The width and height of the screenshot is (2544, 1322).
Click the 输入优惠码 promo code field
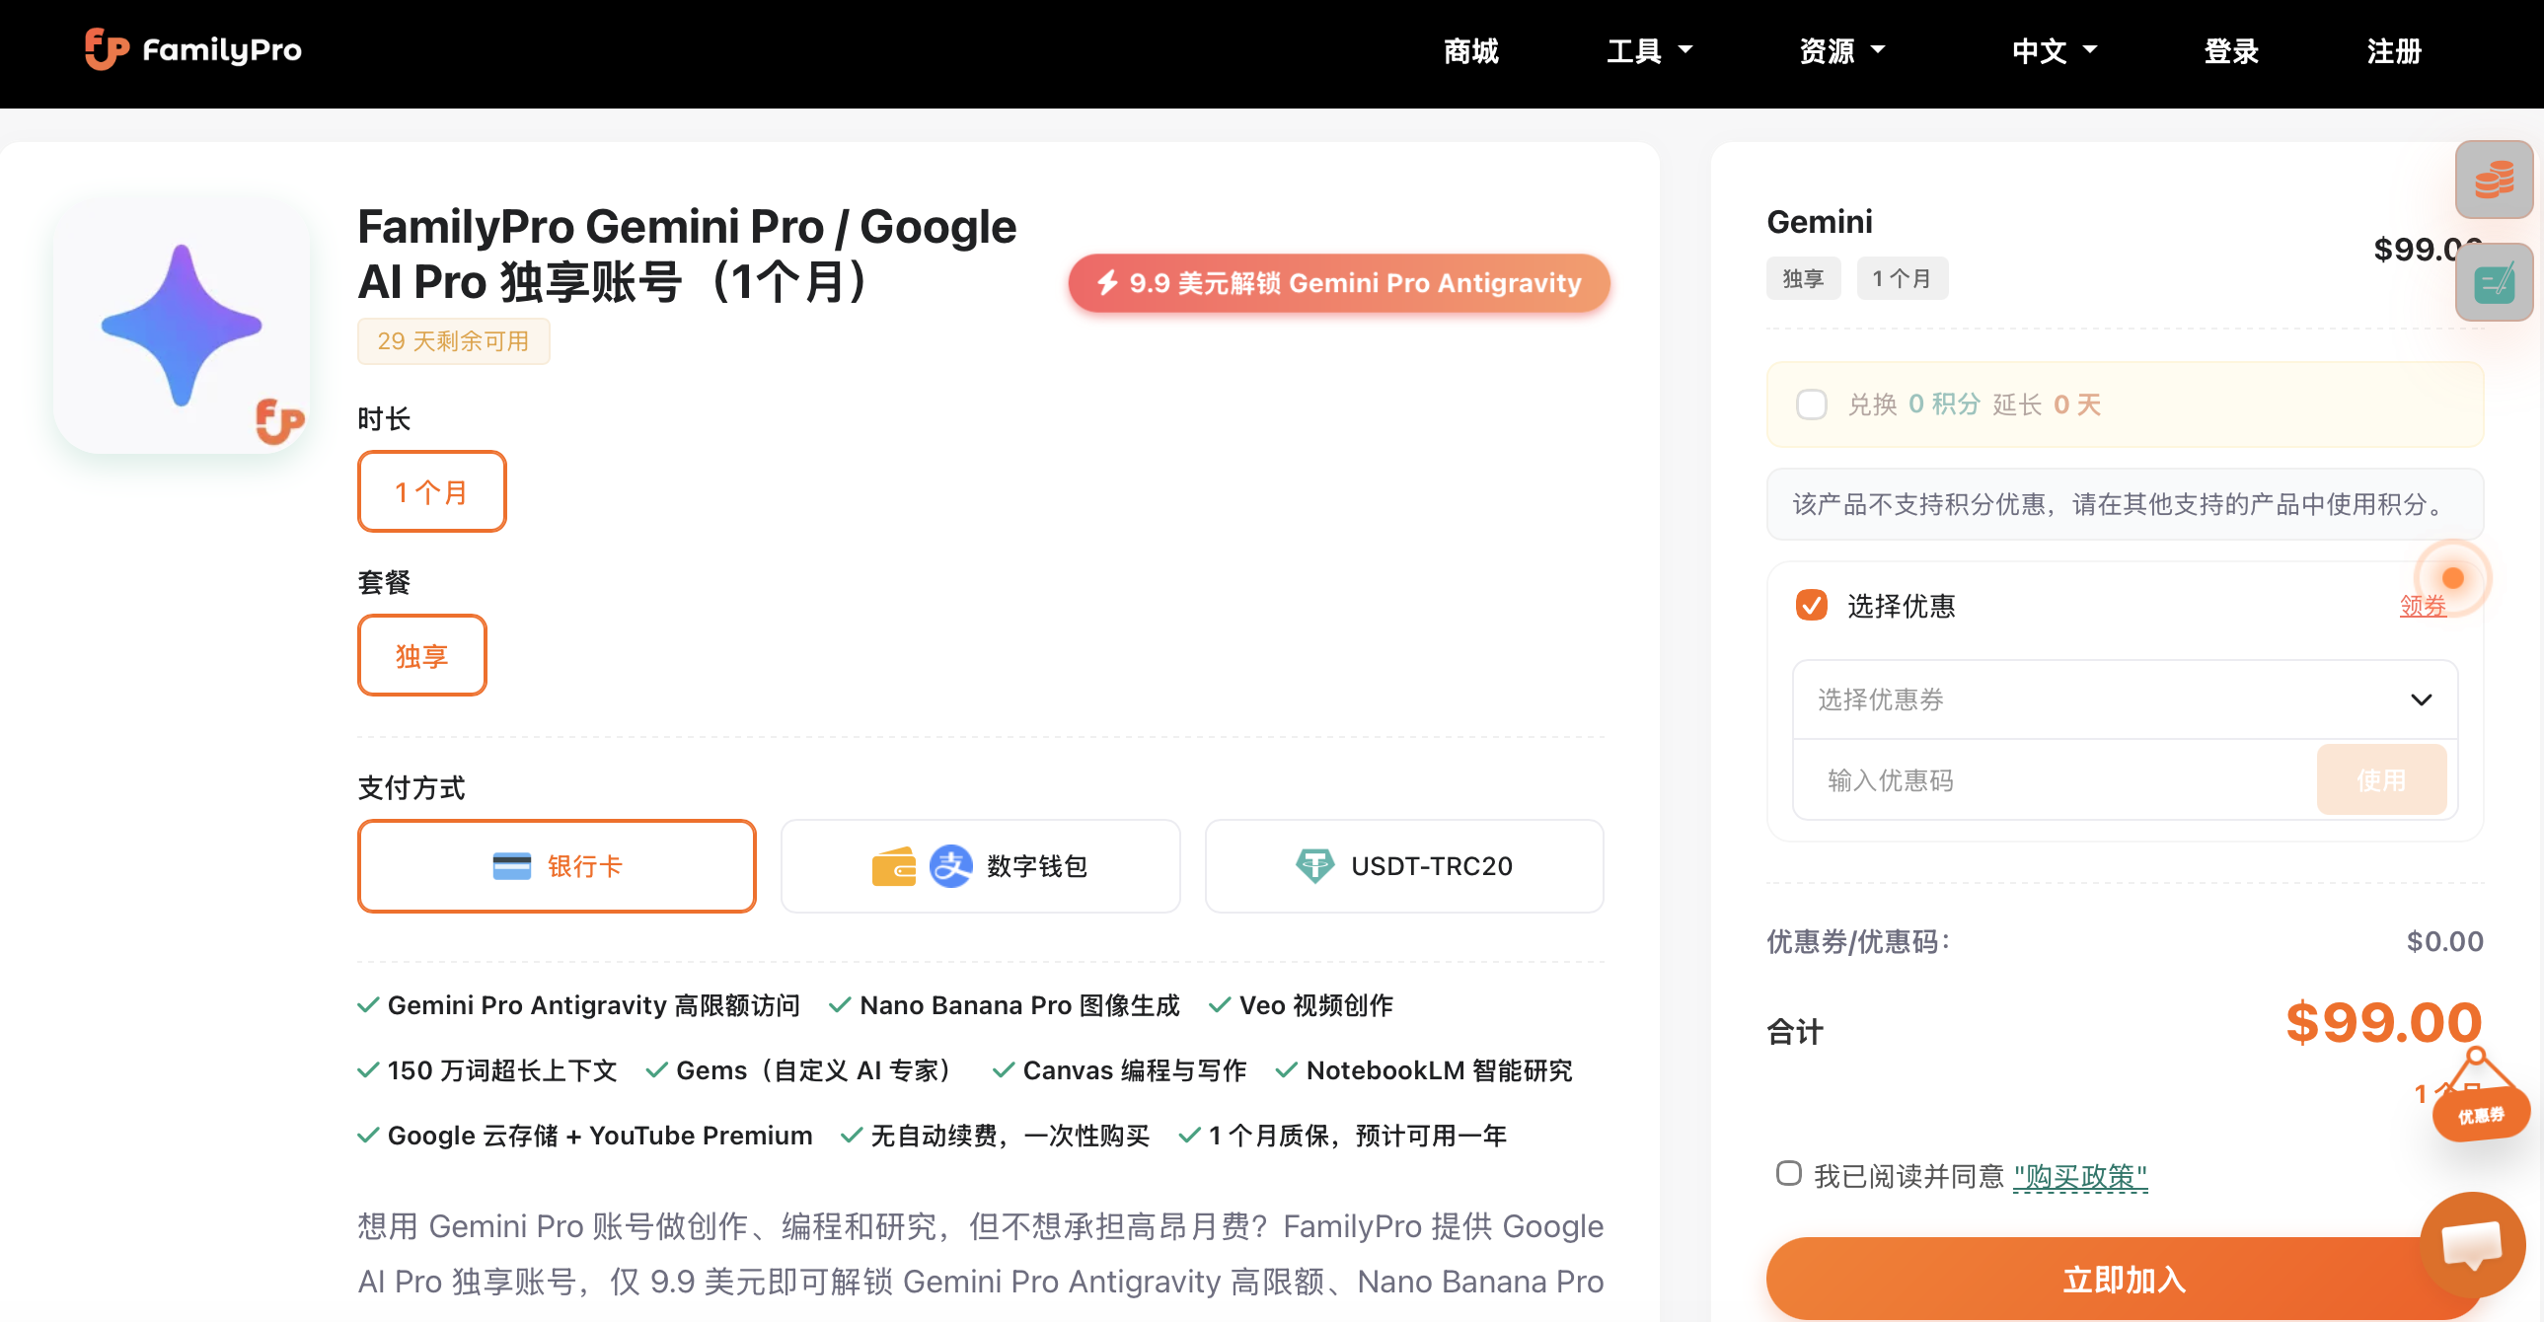coord(2055,780)
